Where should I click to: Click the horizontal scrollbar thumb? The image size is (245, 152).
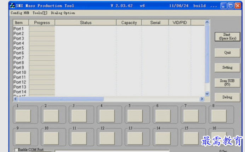[61, 99]
